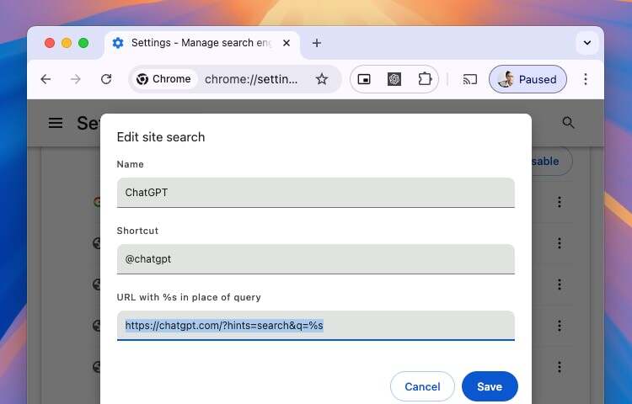This screenshot has height=404, width=632.
Task: Cancel the Edit site search dialog
Action: [x=422, y=386]
